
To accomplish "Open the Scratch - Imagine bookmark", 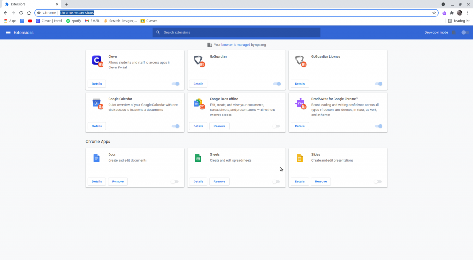I will click(x=120, y=21).
